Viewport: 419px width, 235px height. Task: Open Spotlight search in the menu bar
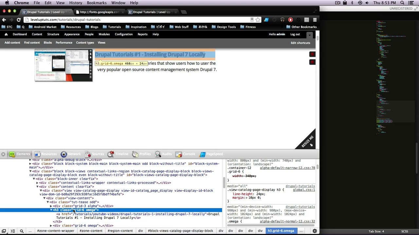click(x=402, y=3)
